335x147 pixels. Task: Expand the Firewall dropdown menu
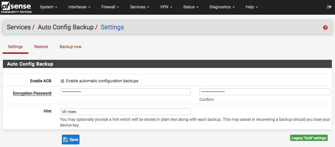[110, 7]
